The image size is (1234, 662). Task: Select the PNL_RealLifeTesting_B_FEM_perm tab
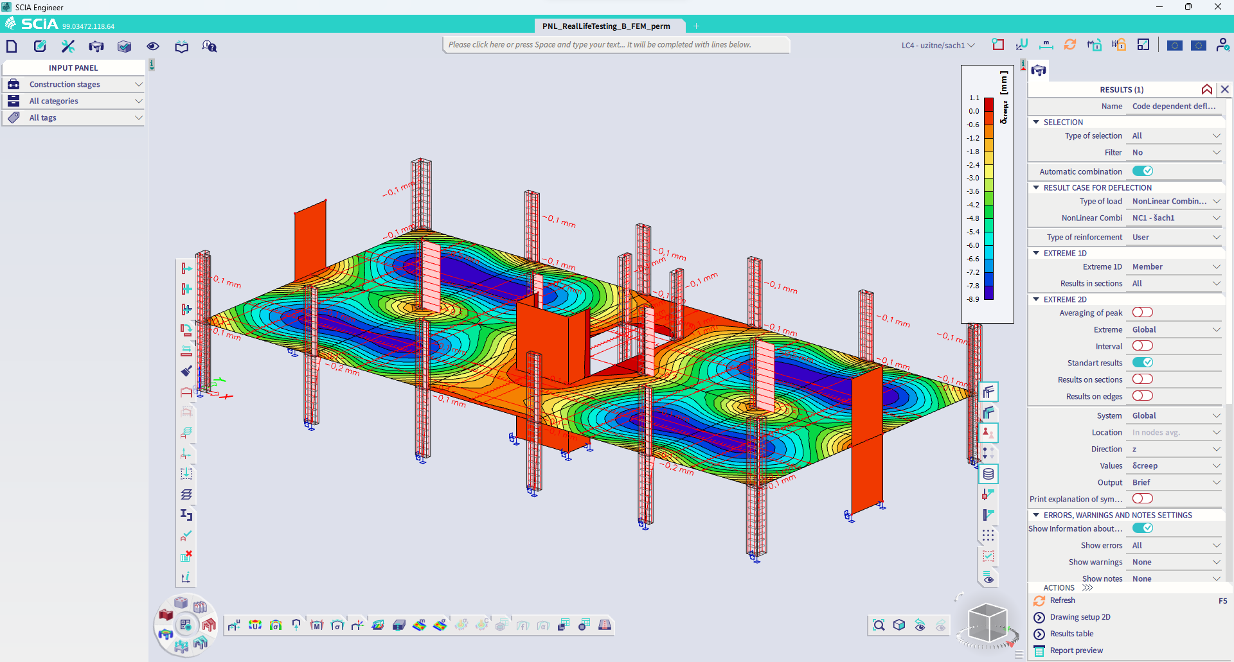point(608,26)
